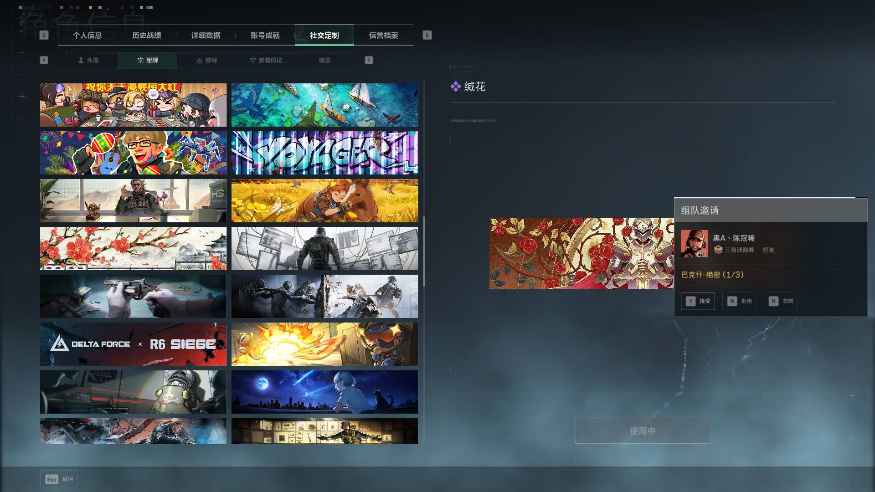Image resolution: width=875 pixels, height=492 pixels.
Task: Select the explosion cartoon dog tag
Action: [324, 344]
